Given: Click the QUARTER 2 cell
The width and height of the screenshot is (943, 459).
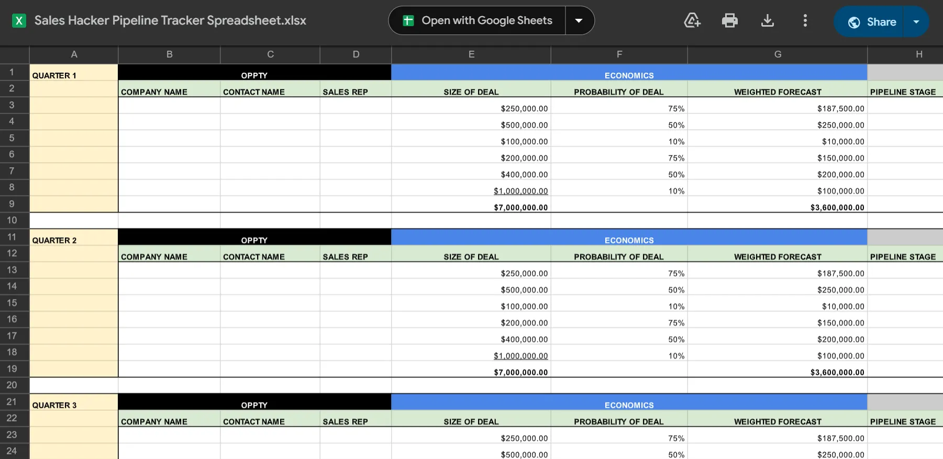Looking at the screenshot, I should pos(74,237).
